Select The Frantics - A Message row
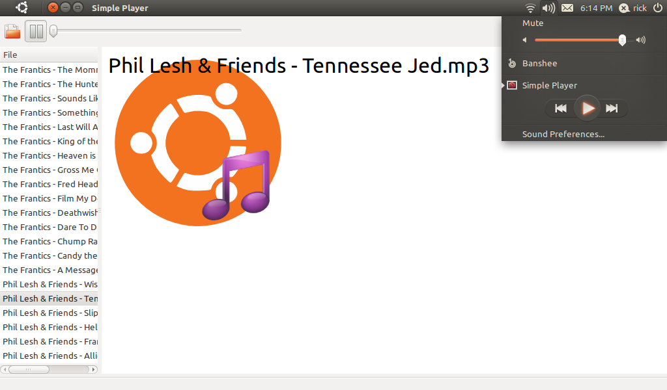 pyautogui.click(x=49, y=270)
